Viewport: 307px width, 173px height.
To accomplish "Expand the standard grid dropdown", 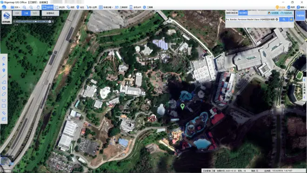I will [106, 7].
